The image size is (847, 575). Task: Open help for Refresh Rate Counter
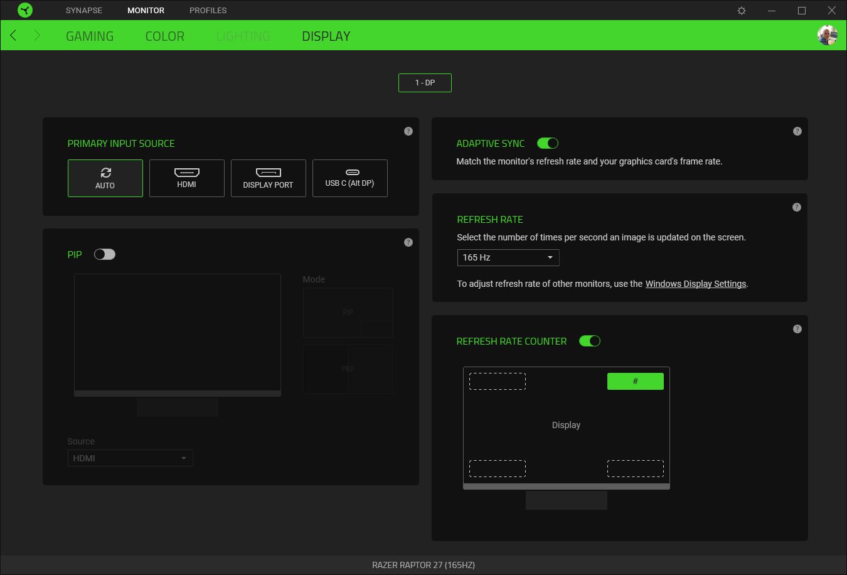(x=797, y=329)
